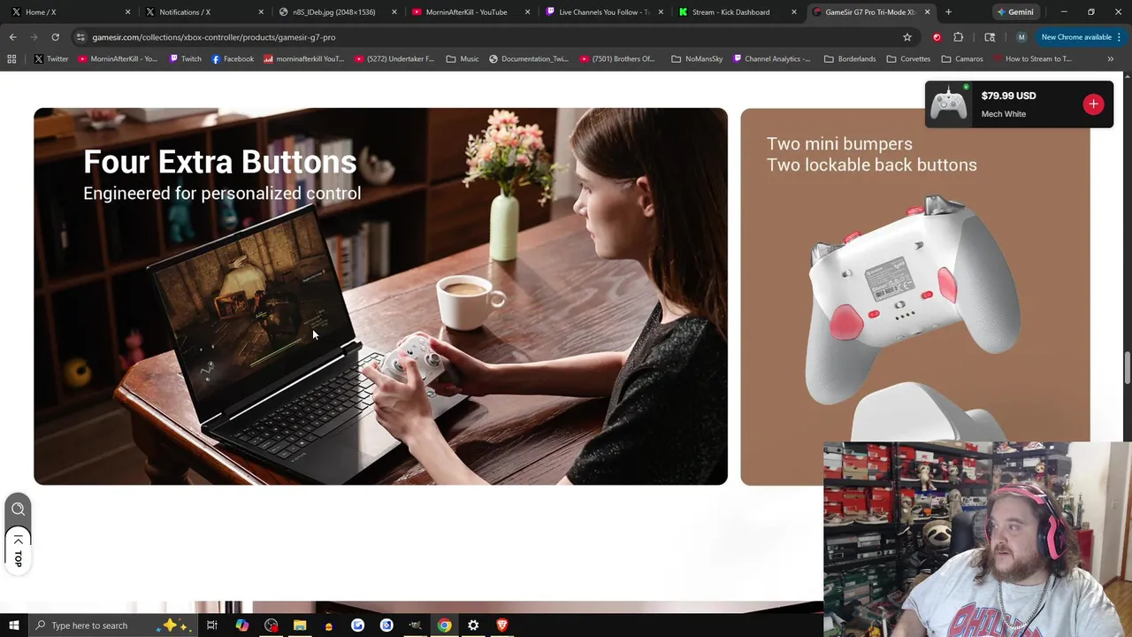Click the page search magnifier icon

(x=18, y=509)
